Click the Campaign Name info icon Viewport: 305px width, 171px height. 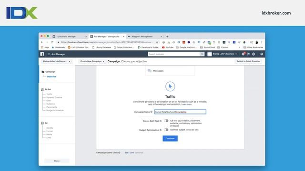[x=152, y=112]
